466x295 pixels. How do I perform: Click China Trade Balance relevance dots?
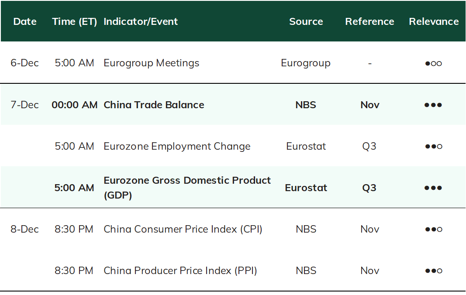433,105
